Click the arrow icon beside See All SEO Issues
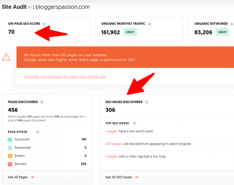The width and height of the screenshot is (234, 185). click(136, 177)
